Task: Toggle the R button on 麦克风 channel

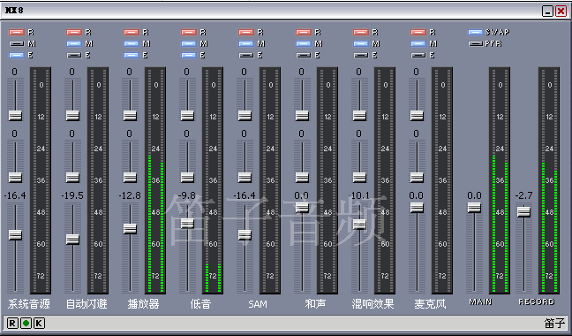Action: (x=418, y=33)
